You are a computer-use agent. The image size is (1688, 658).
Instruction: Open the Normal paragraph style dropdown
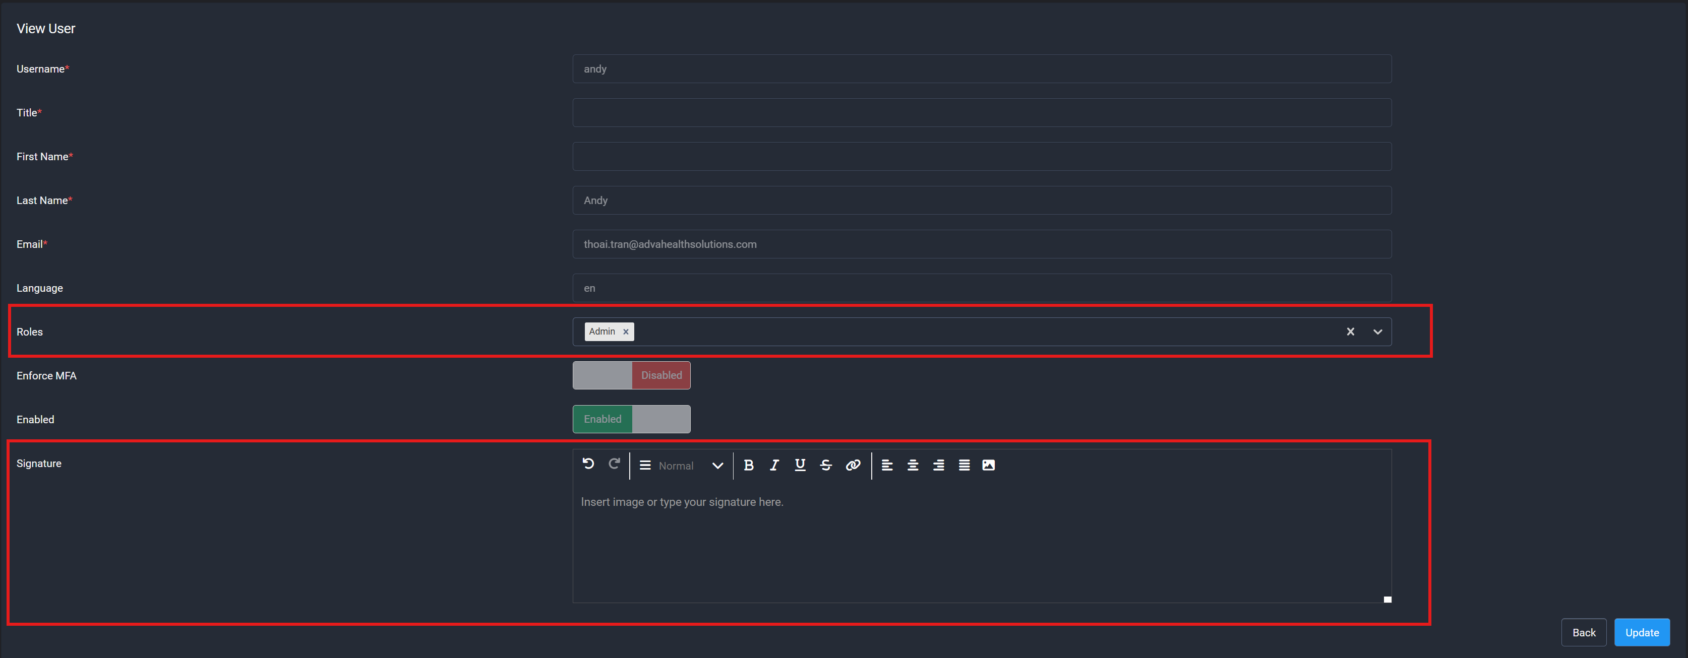click(682, 466)
